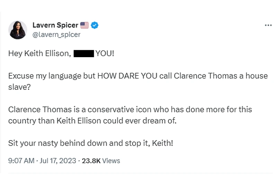Click the "Hey Keith Ellison," greeting text
Image resolution: width=277 pixels, height=185 pixels.
(x=39, y=53)
